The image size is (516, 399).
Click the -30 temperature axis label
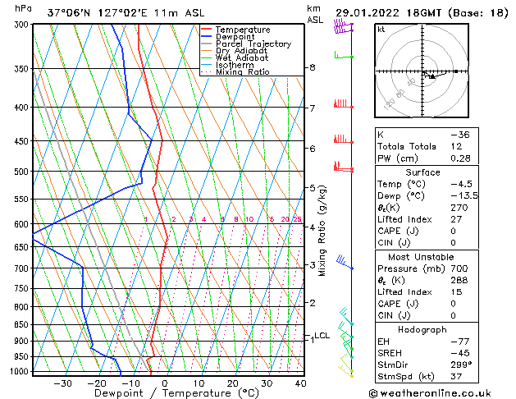[x=62, y=383]
